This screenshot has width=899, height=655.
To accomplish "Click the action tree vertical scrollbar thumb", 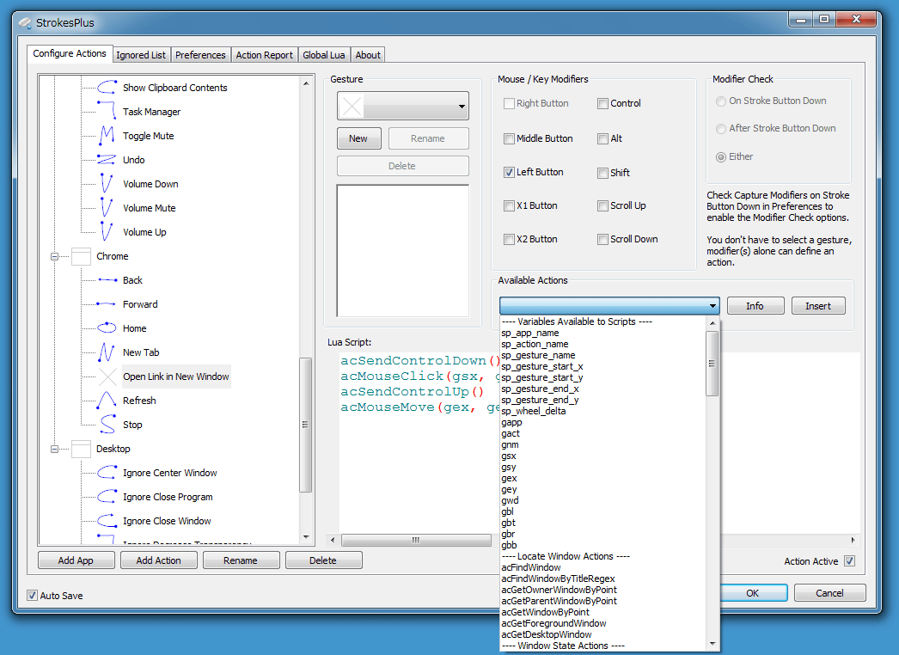I will (306, 425).
